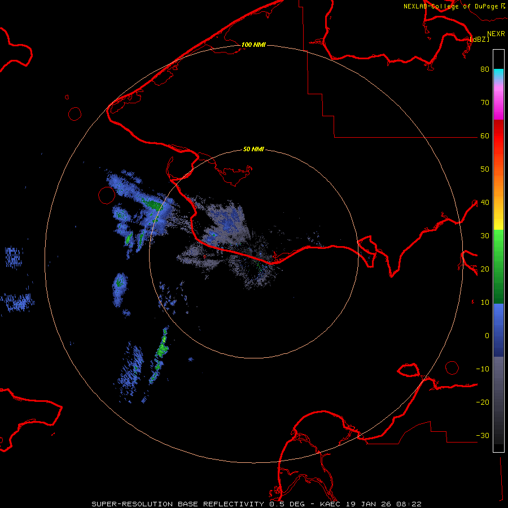Click the 30 value on dBZ scale
Screen dimensions: 508x508
[485, 236]
